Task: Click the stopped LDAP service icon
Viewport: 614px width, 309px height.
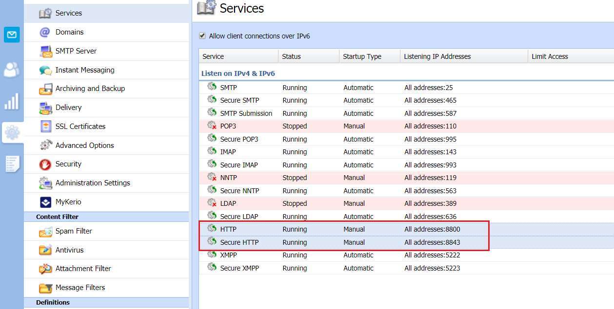Action: click(212, 203)
